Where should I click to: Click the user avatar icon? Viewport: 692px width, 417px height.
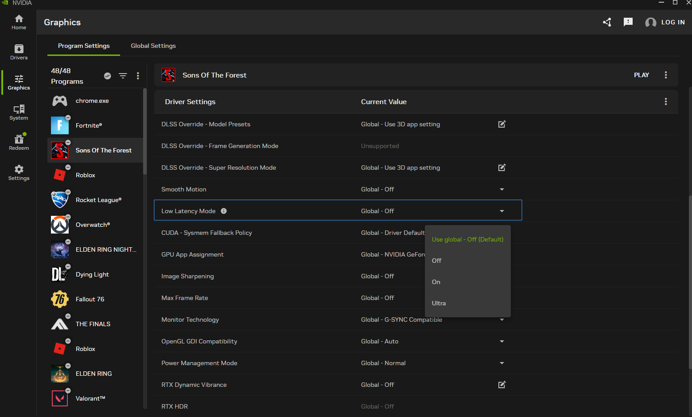pos(650,22)
